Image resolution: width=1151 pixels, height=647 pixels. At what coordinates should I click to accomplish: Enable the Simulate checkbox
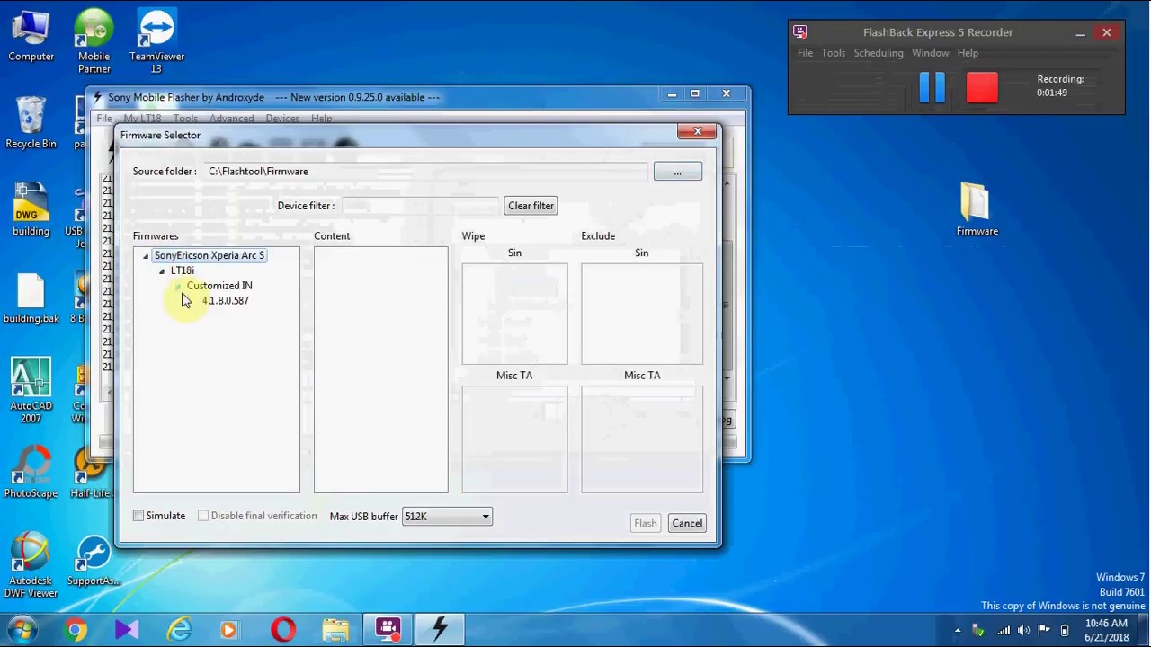[x=138, y=516]
